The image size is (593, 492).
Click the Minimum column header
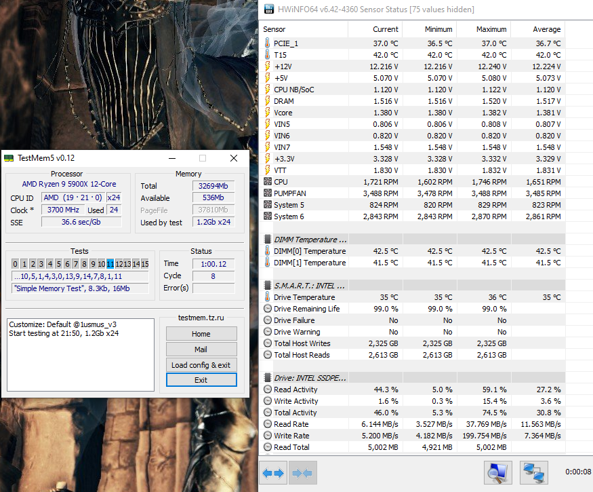tap(430, 29)
